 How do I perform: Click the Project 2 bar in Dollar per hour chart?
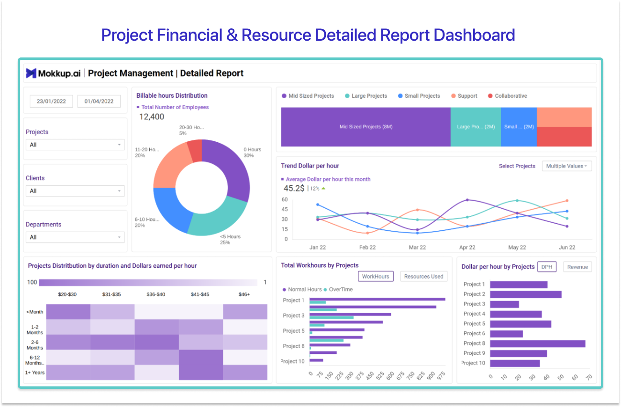coord(526,294)
